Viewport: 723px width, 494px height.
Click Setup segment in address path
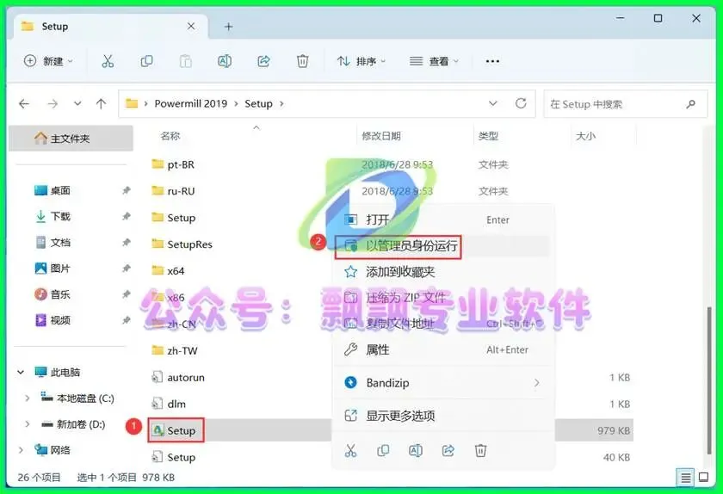(x=258, y=104)
